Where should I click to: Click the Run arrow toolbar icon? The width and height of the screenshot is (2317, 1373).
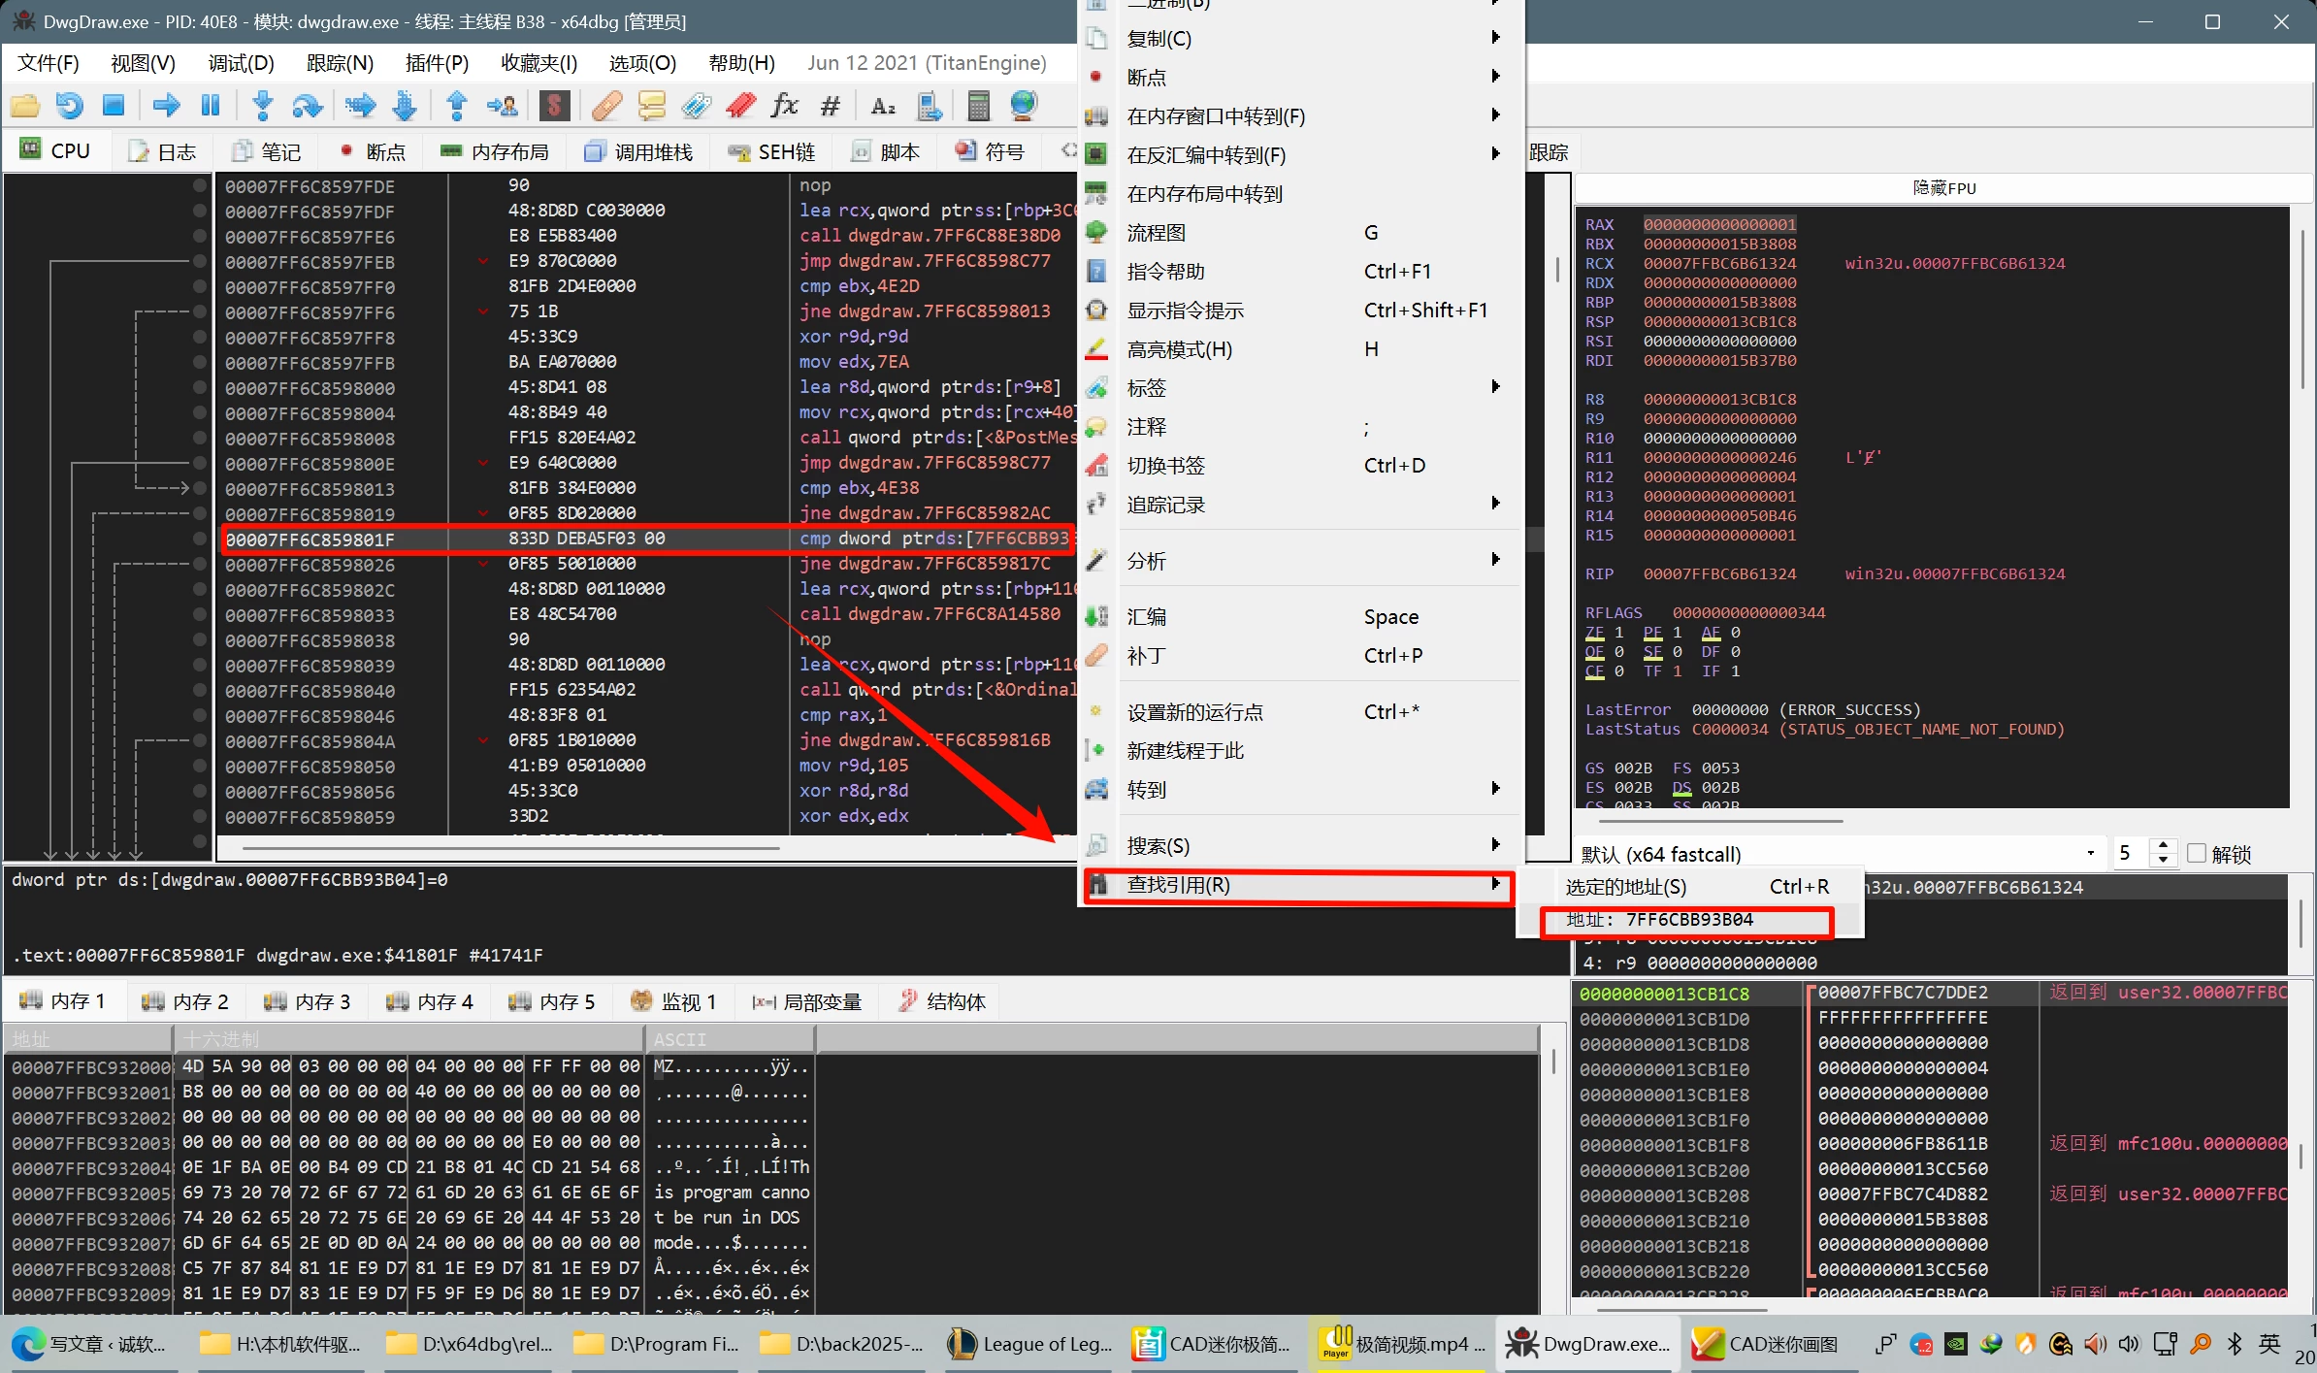pos(166,105)
